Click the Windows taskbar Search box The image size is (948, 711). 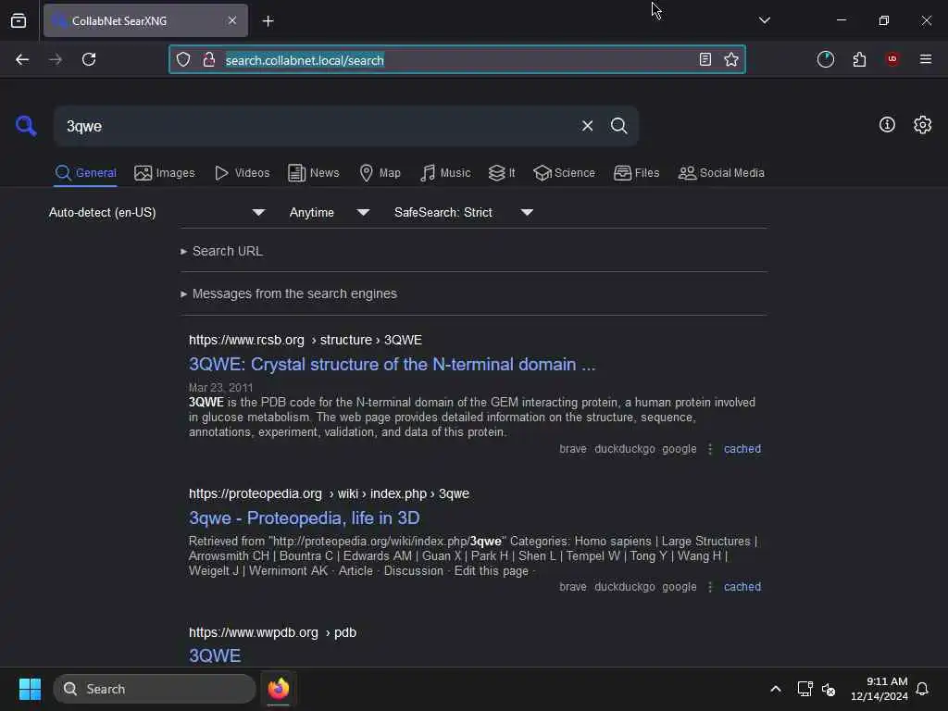pos(155,689)
